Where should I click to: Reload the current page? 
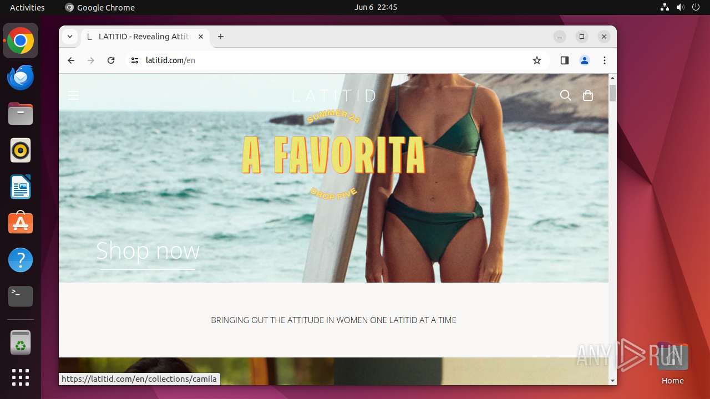(x=111, y=60)
